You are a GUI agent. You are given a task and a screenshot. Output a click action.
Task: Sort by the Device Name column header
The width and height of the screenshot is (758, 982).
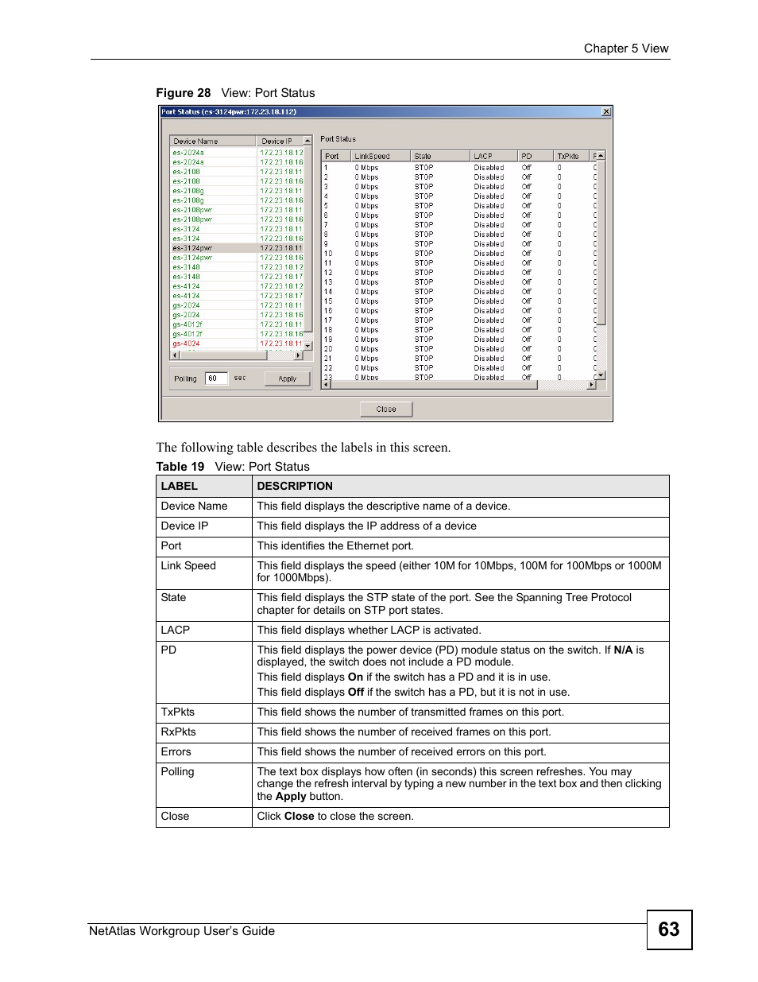pyautogui.click(x=213, y=141)
